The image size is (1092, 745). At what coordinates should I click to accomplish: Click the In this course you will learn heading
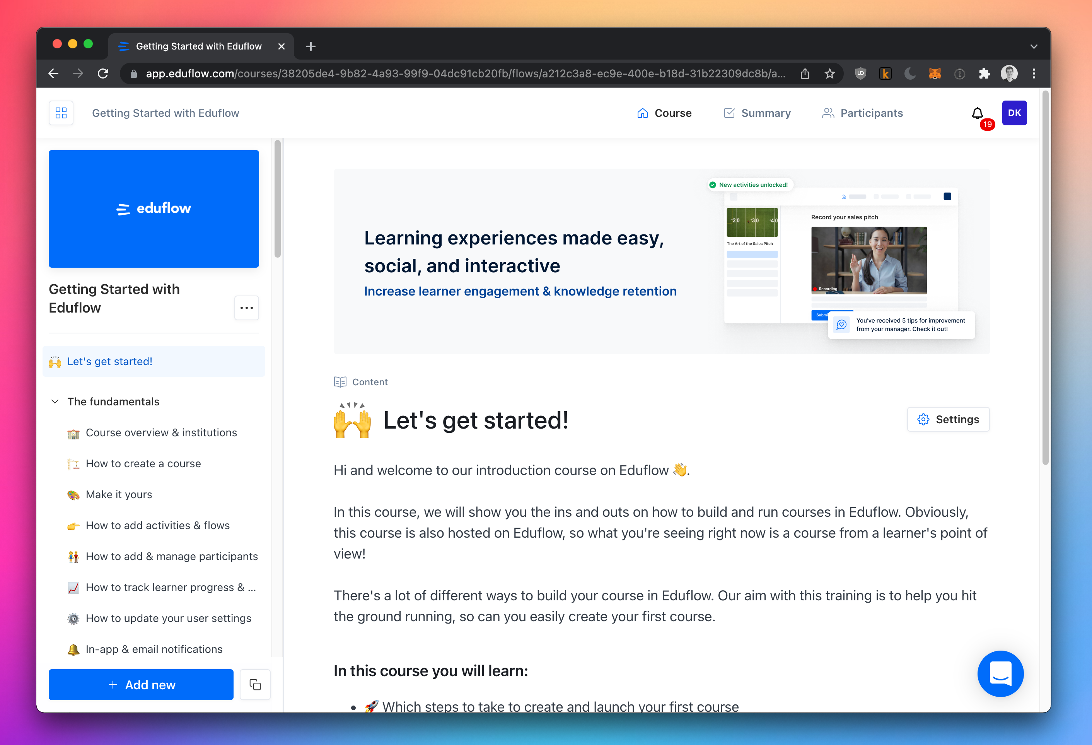click(x=430, y=671)
